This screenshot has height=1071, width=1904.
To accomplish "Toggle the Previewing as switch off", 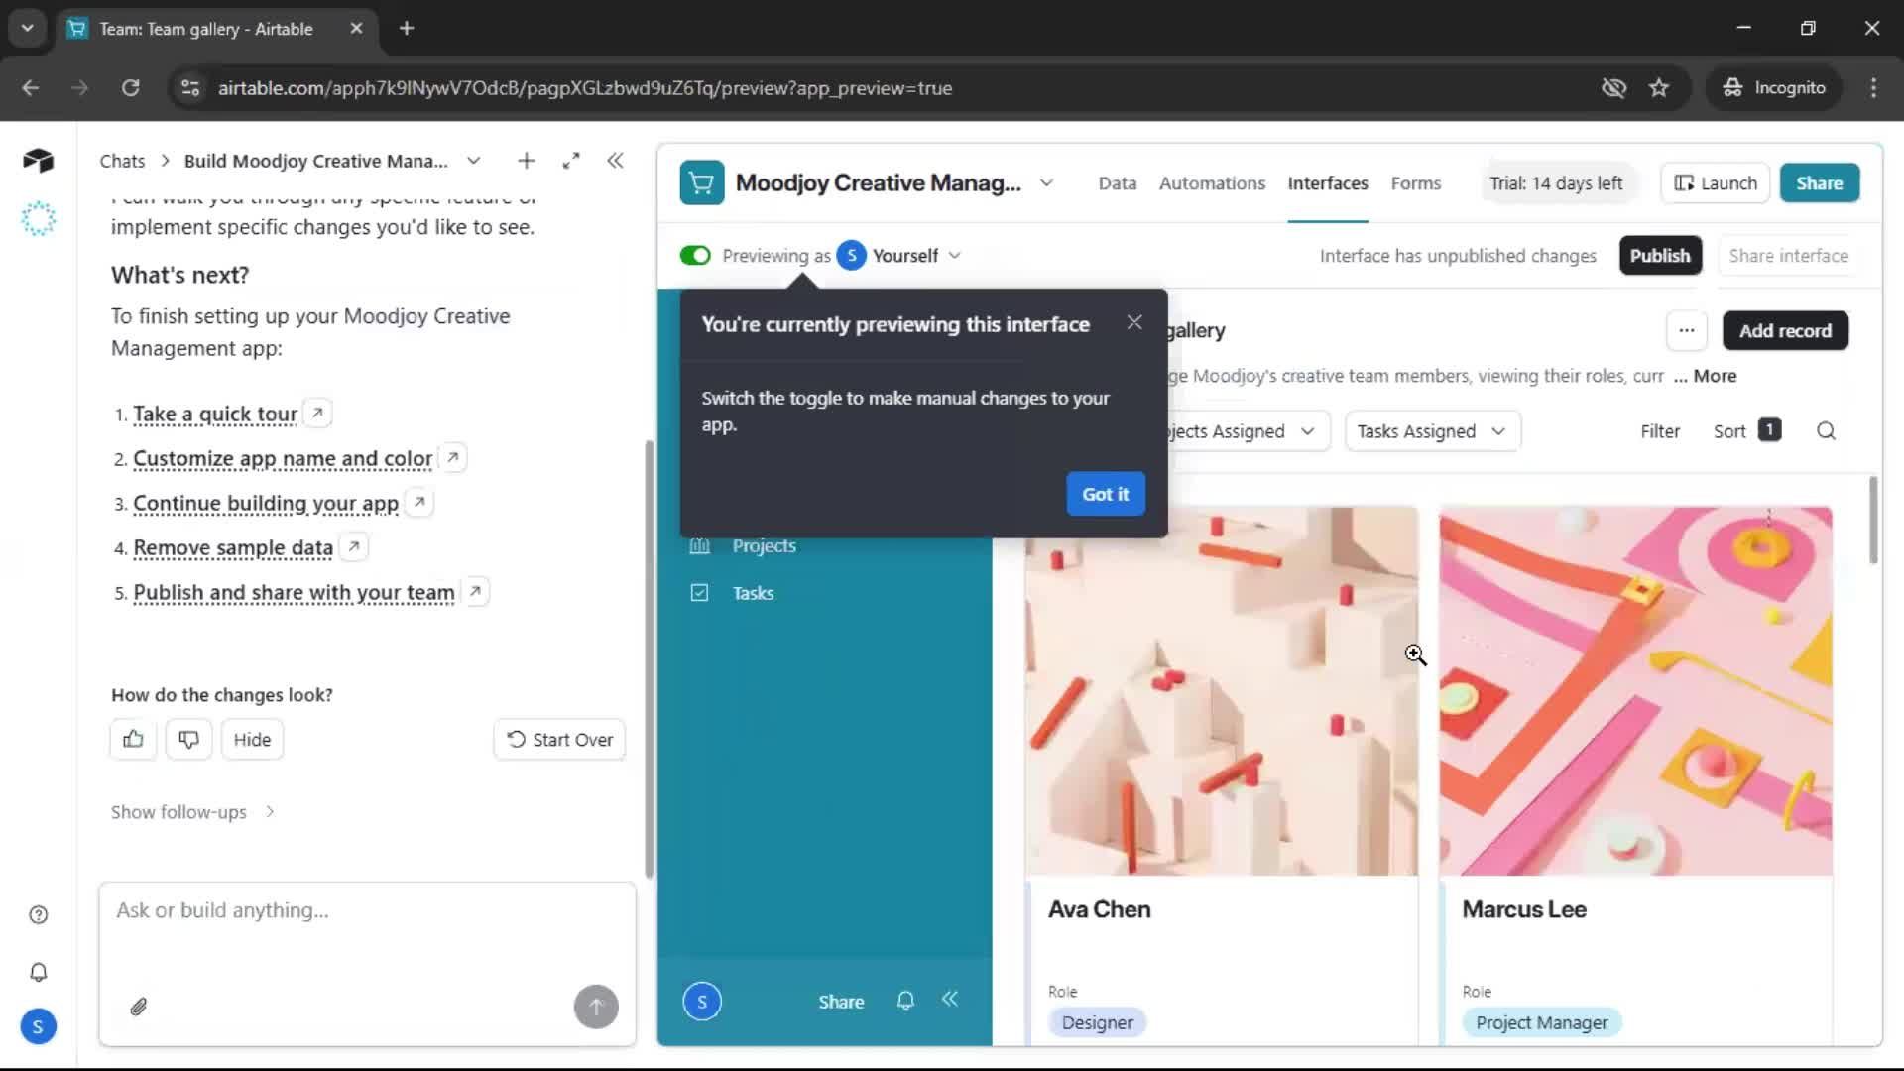I will click(x=695, y=256).
